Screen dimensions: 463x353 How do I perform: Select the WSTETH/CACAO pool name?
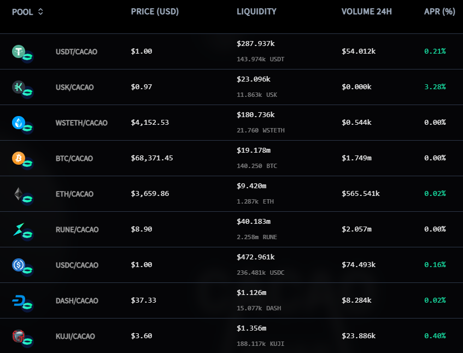[x=81, y=123]
